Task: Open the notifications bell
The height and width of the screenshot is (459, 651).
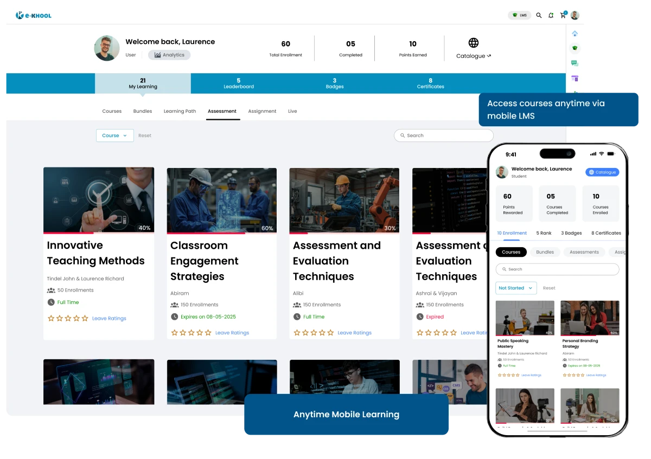Action: (551, 15)
